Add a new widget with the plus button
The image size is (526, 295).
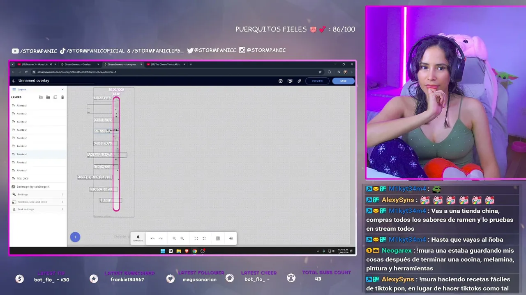[x=75, y=237]
